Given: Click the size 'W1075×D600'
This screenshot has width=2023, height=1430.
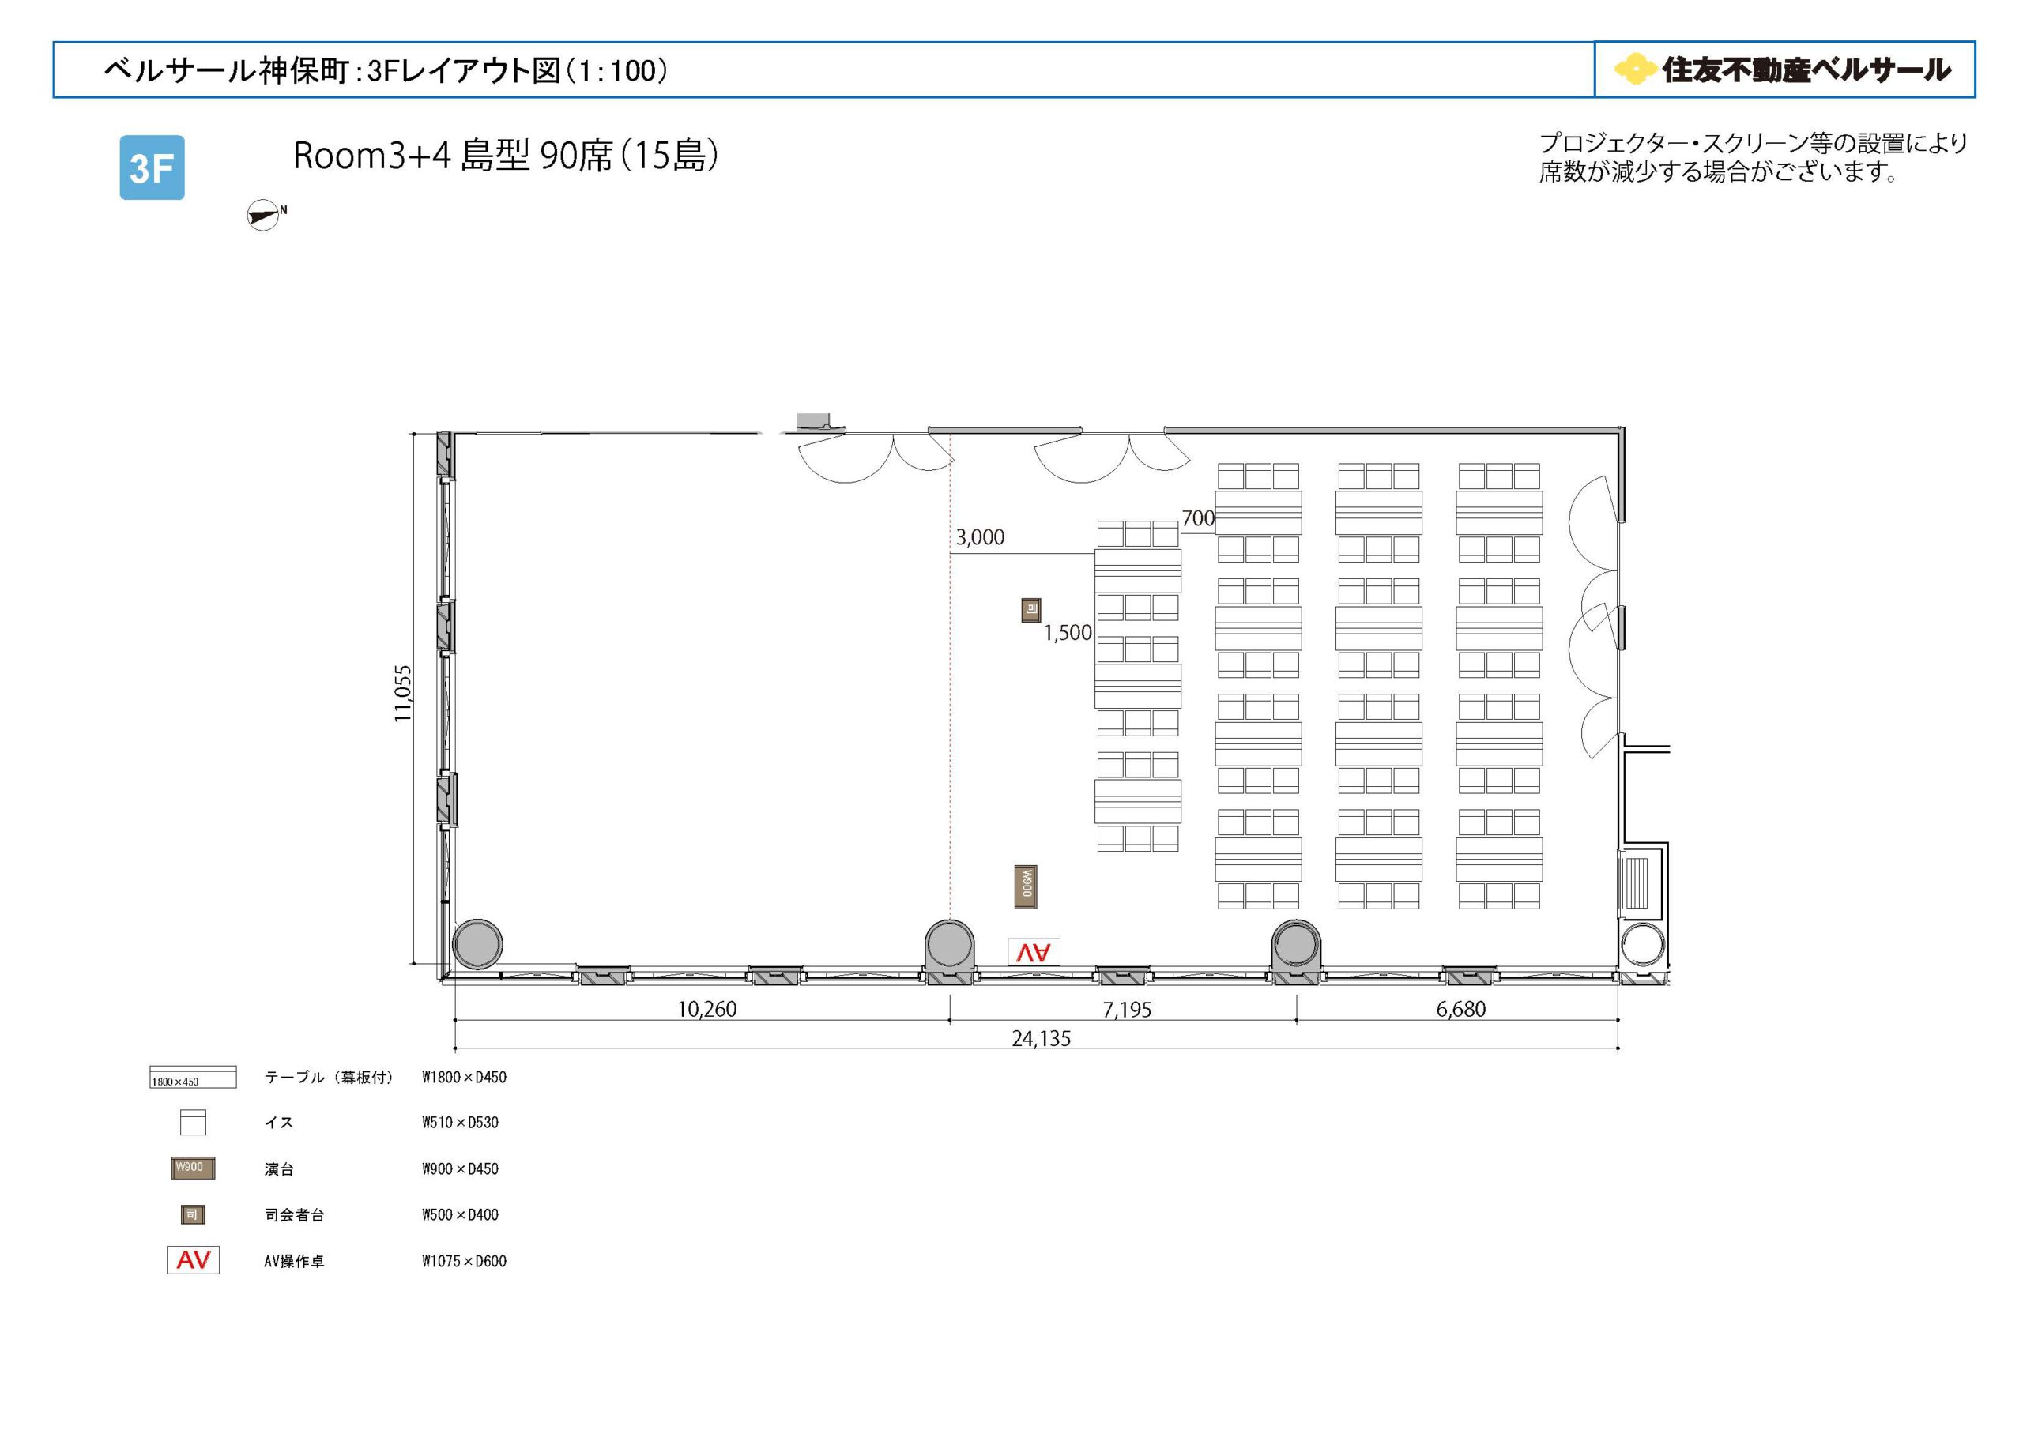Looking at the screenshot, I should pyautogui.click(x=465, y=1262).
